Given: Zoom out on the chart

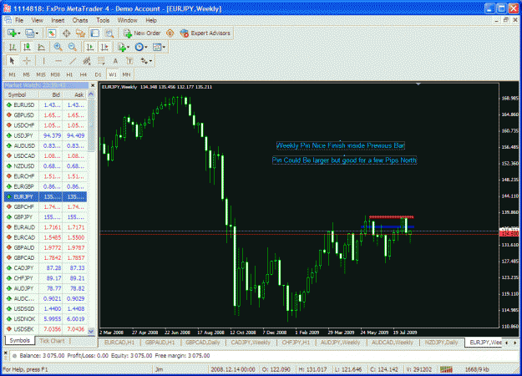Looking at the screenshot, I should 72,48.
